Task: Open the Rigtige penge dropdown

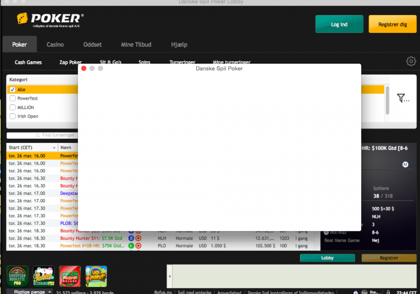Action: pos(29,292)
